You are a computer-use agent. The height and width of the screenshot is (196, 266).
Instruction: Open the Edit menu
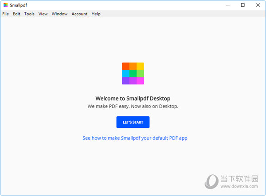click(16, 14)
